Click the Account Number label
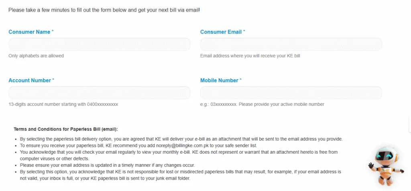The image size is (411, 191). [30, 81]
